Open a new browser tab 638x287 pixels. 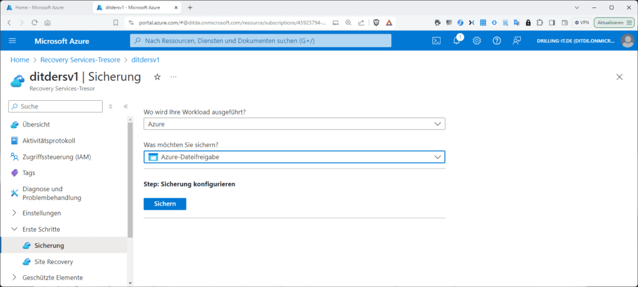(190, 7)
